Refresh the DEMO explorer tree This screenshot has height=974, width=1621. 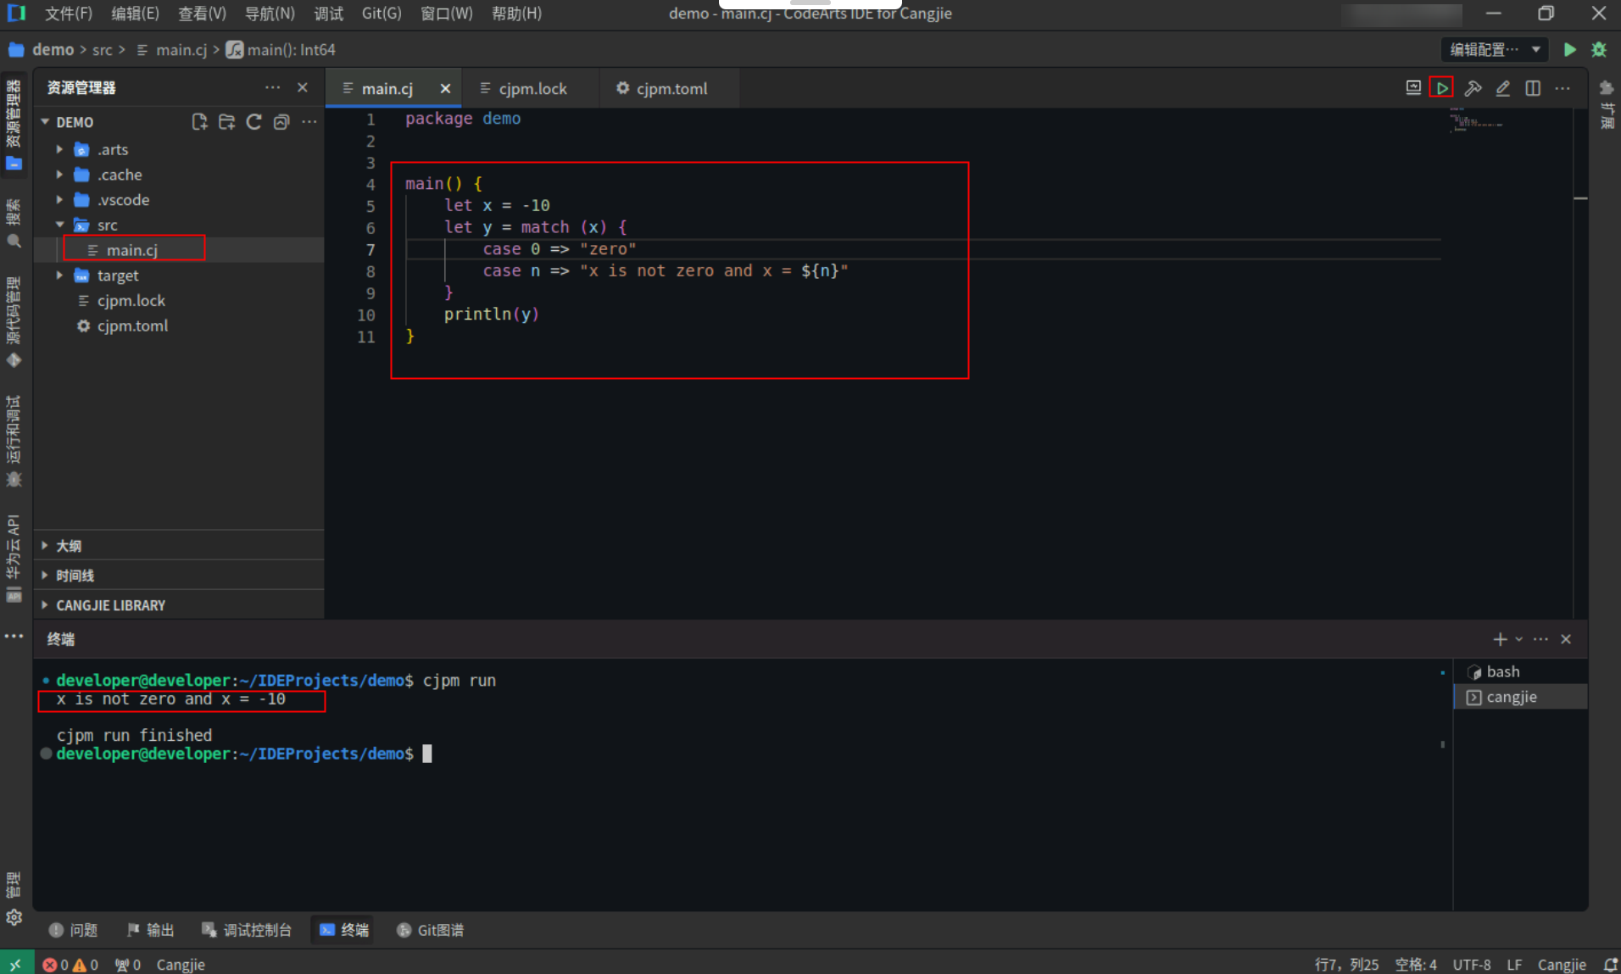pos(253,122)
